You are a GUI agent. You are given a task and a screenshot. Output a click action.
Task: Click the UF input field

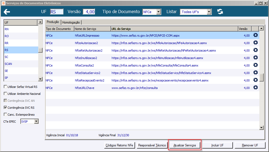click(57, 12)
